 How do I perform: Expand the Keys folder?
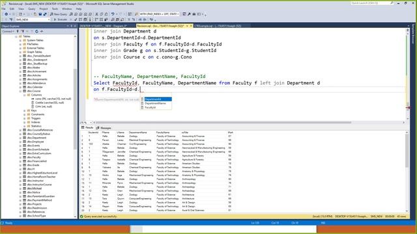(x=25, y=110)
